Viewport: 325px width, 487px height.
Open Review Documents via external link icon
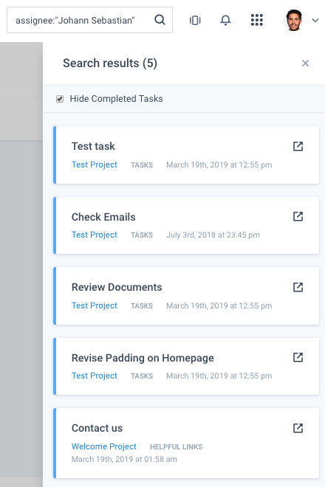point(298,287)
